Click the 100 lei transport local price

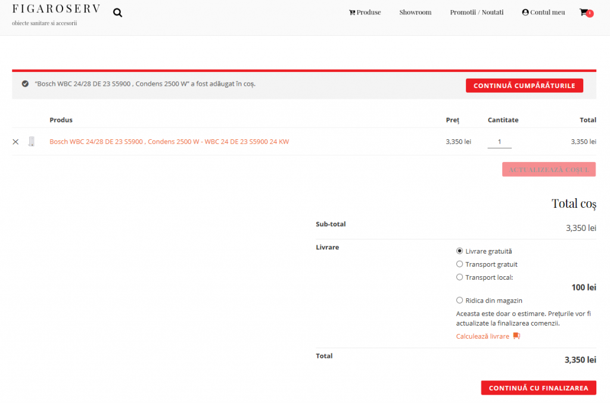584,288
